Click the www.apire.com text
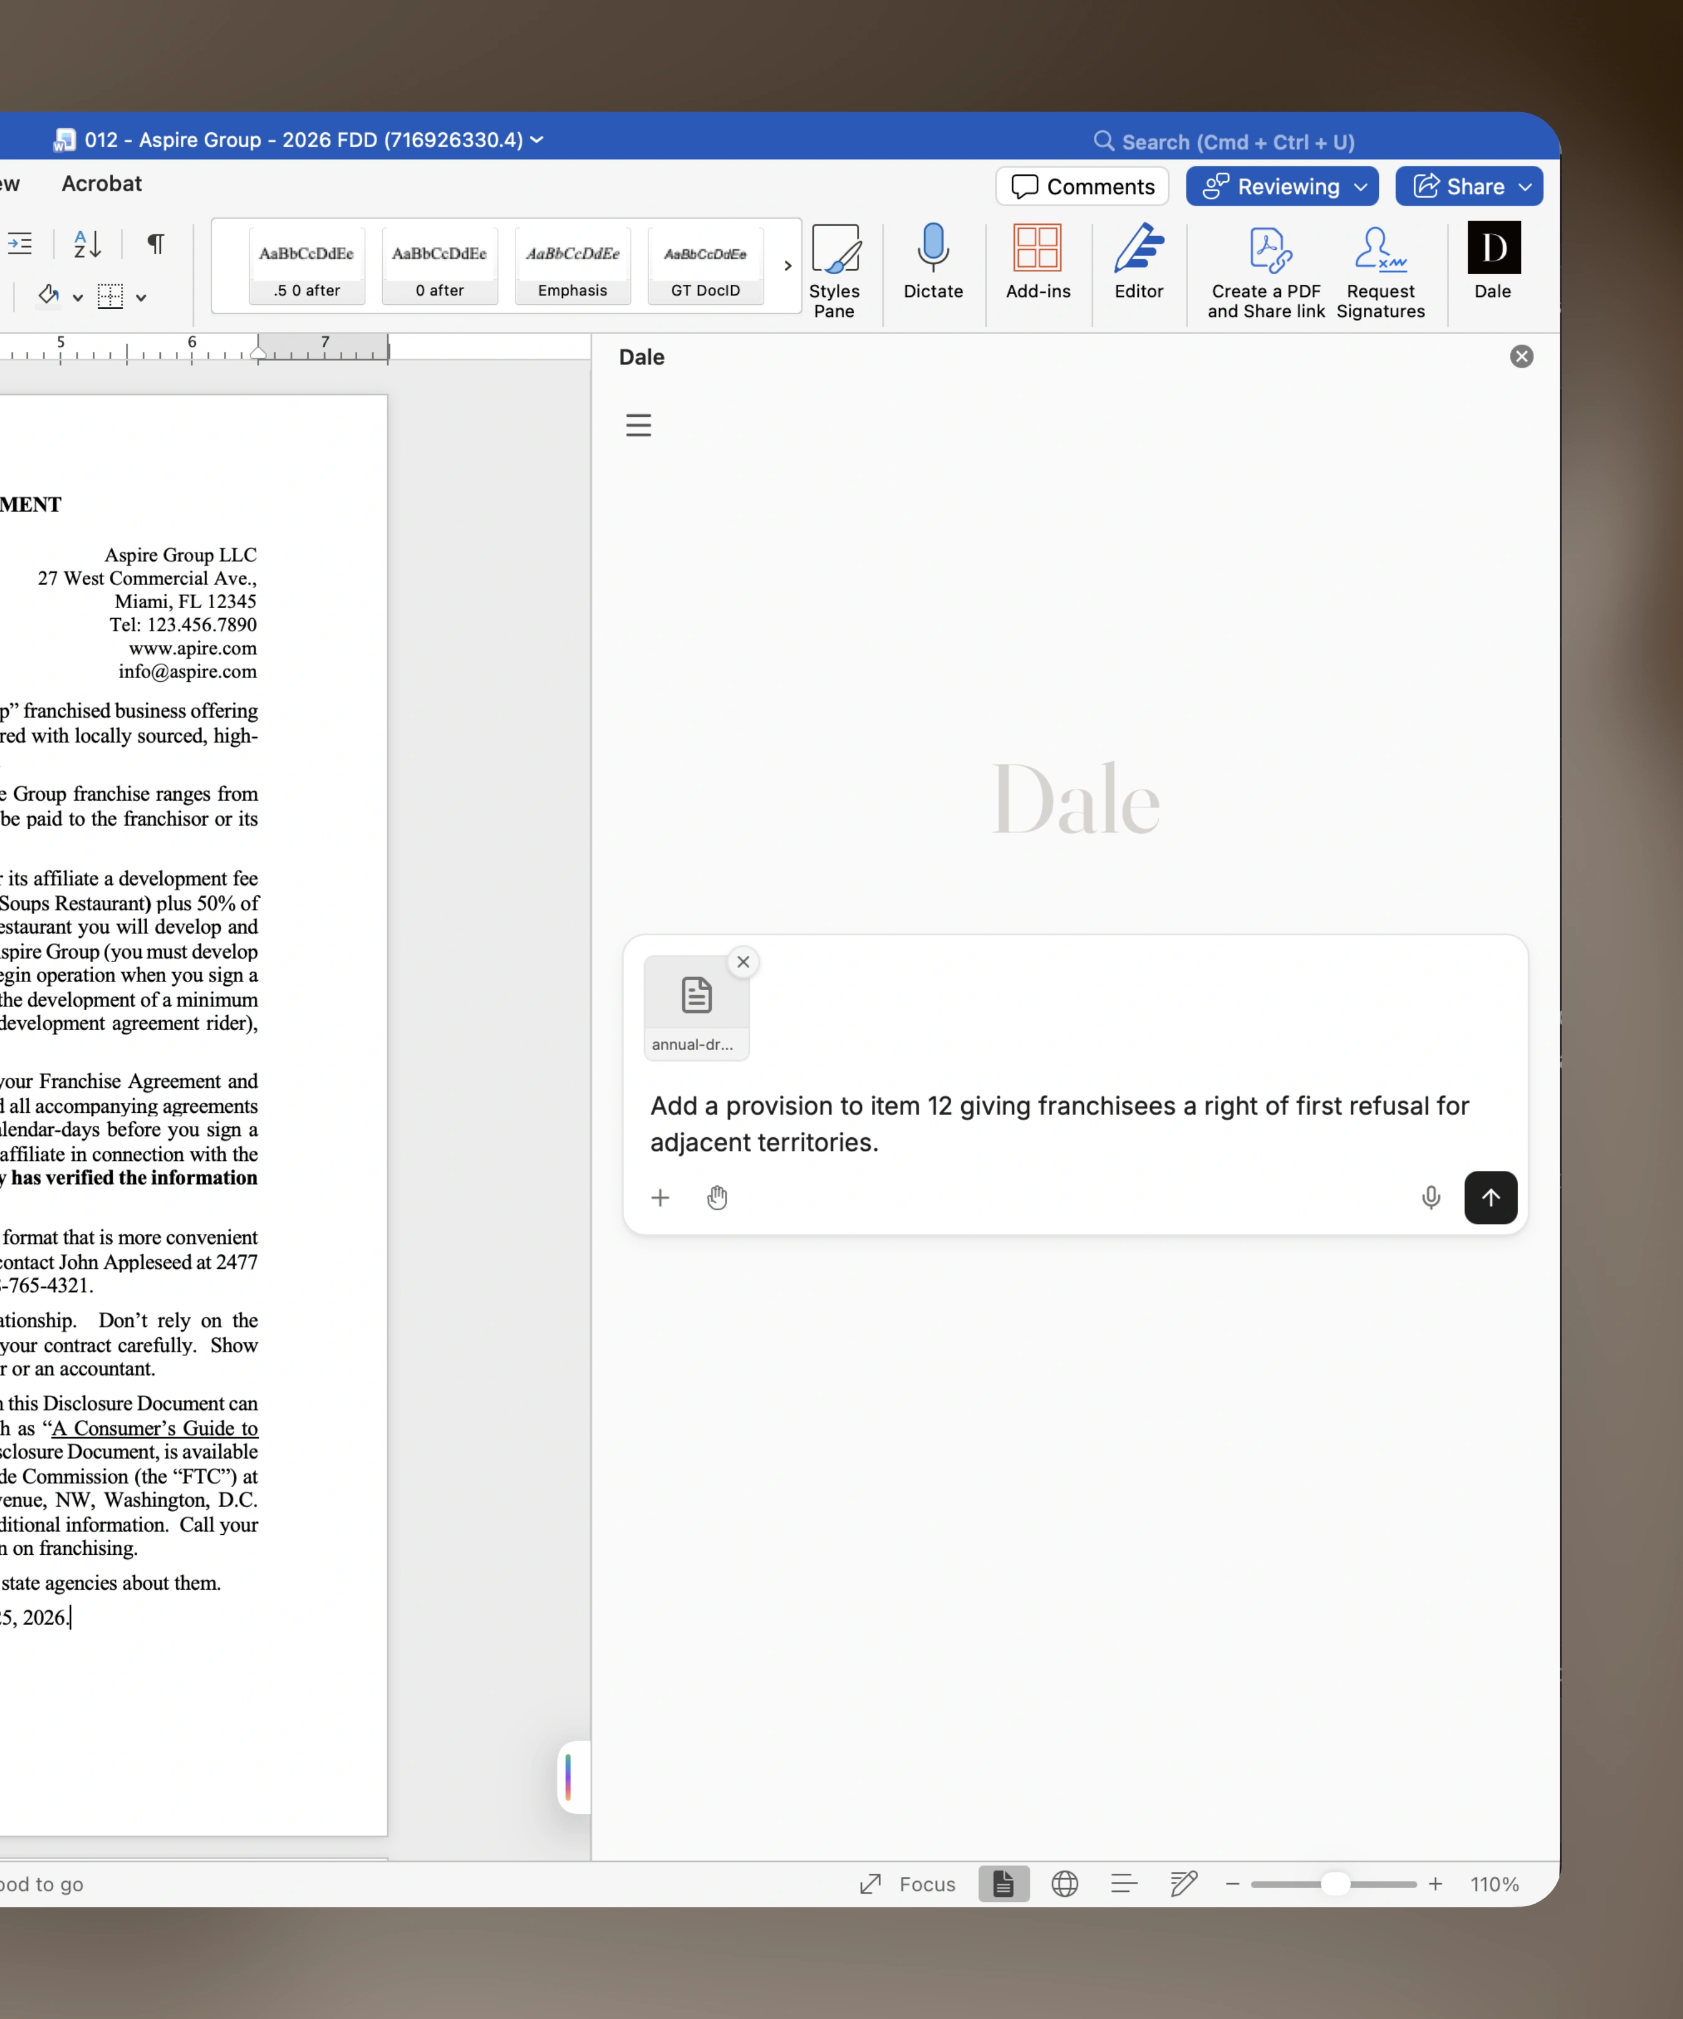1683x2019 pixels. pos(193,648)
